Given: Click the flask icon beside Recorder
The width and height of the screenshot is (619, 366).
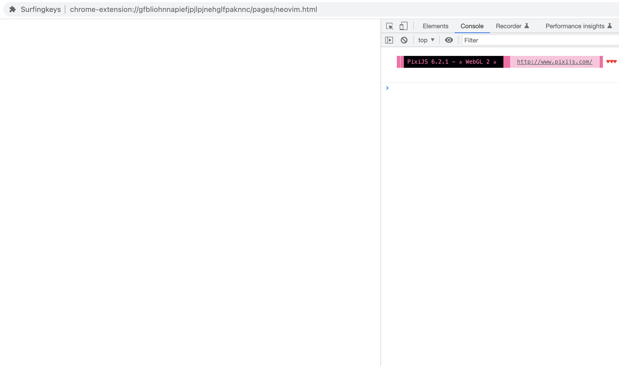Looking at the screenshot, I should click(527, 26).
